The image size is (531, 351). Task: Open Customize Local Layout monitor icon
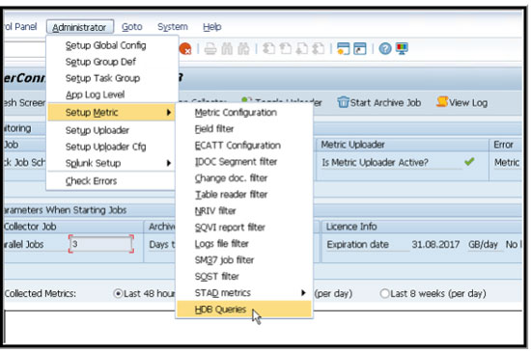click(402, 49)
